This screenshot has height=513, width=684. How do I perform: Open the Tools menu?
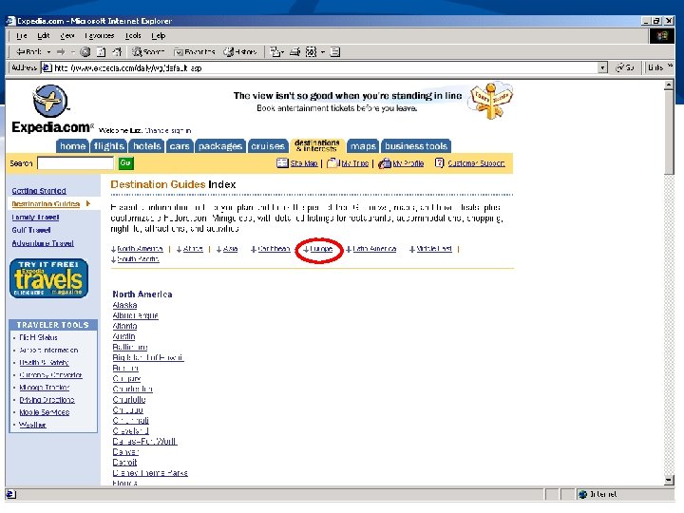coord(133,36)
